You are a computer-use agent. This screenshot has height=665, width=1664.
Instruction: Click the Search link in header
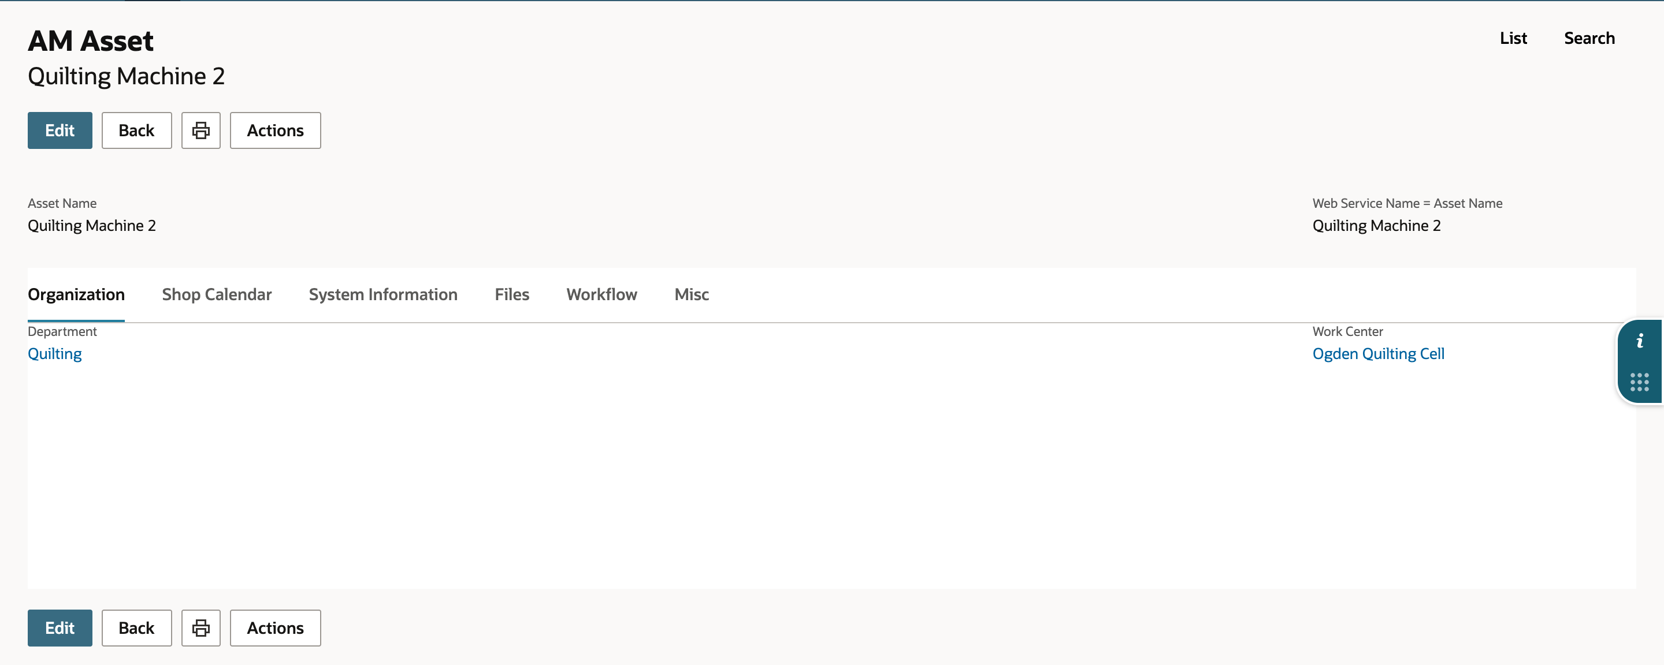pos(1589,38)
